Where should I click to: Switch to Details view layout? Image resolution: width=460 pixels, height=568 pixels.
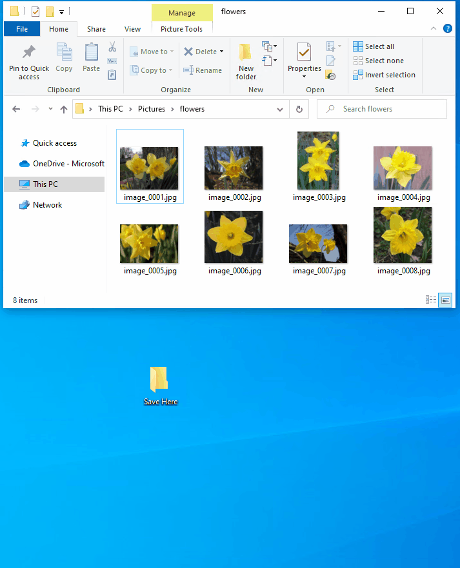(431, 299)
